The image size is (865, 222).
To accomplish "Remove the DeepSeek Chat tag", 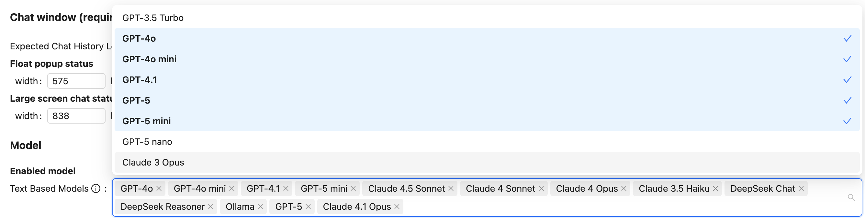I will click(x=801, y=188).
